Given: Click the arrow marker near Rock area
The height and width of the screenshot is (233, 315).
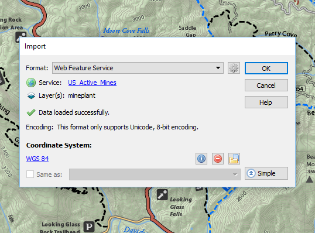Looking at the screenshot, I should (x=21, y=36).
